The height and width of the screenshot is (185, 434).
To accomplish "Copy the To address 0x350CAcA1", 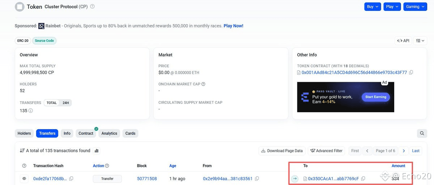I will point(363,179).
